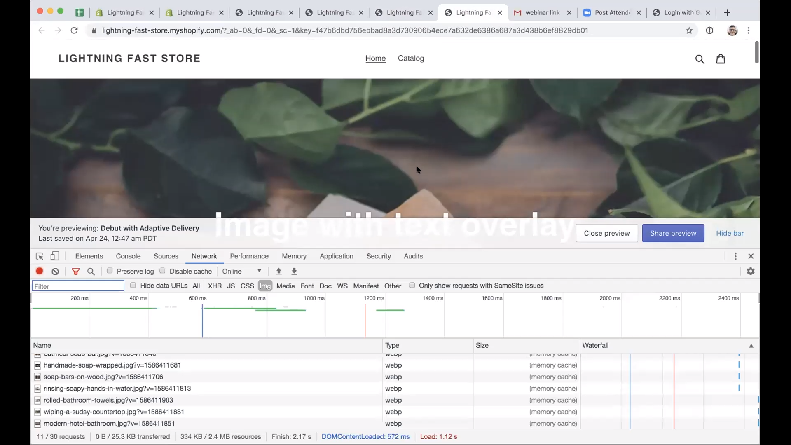Check the Disable cache option
Image resolution: width=791 pixels, height=445 pixels.
point(163,271)
